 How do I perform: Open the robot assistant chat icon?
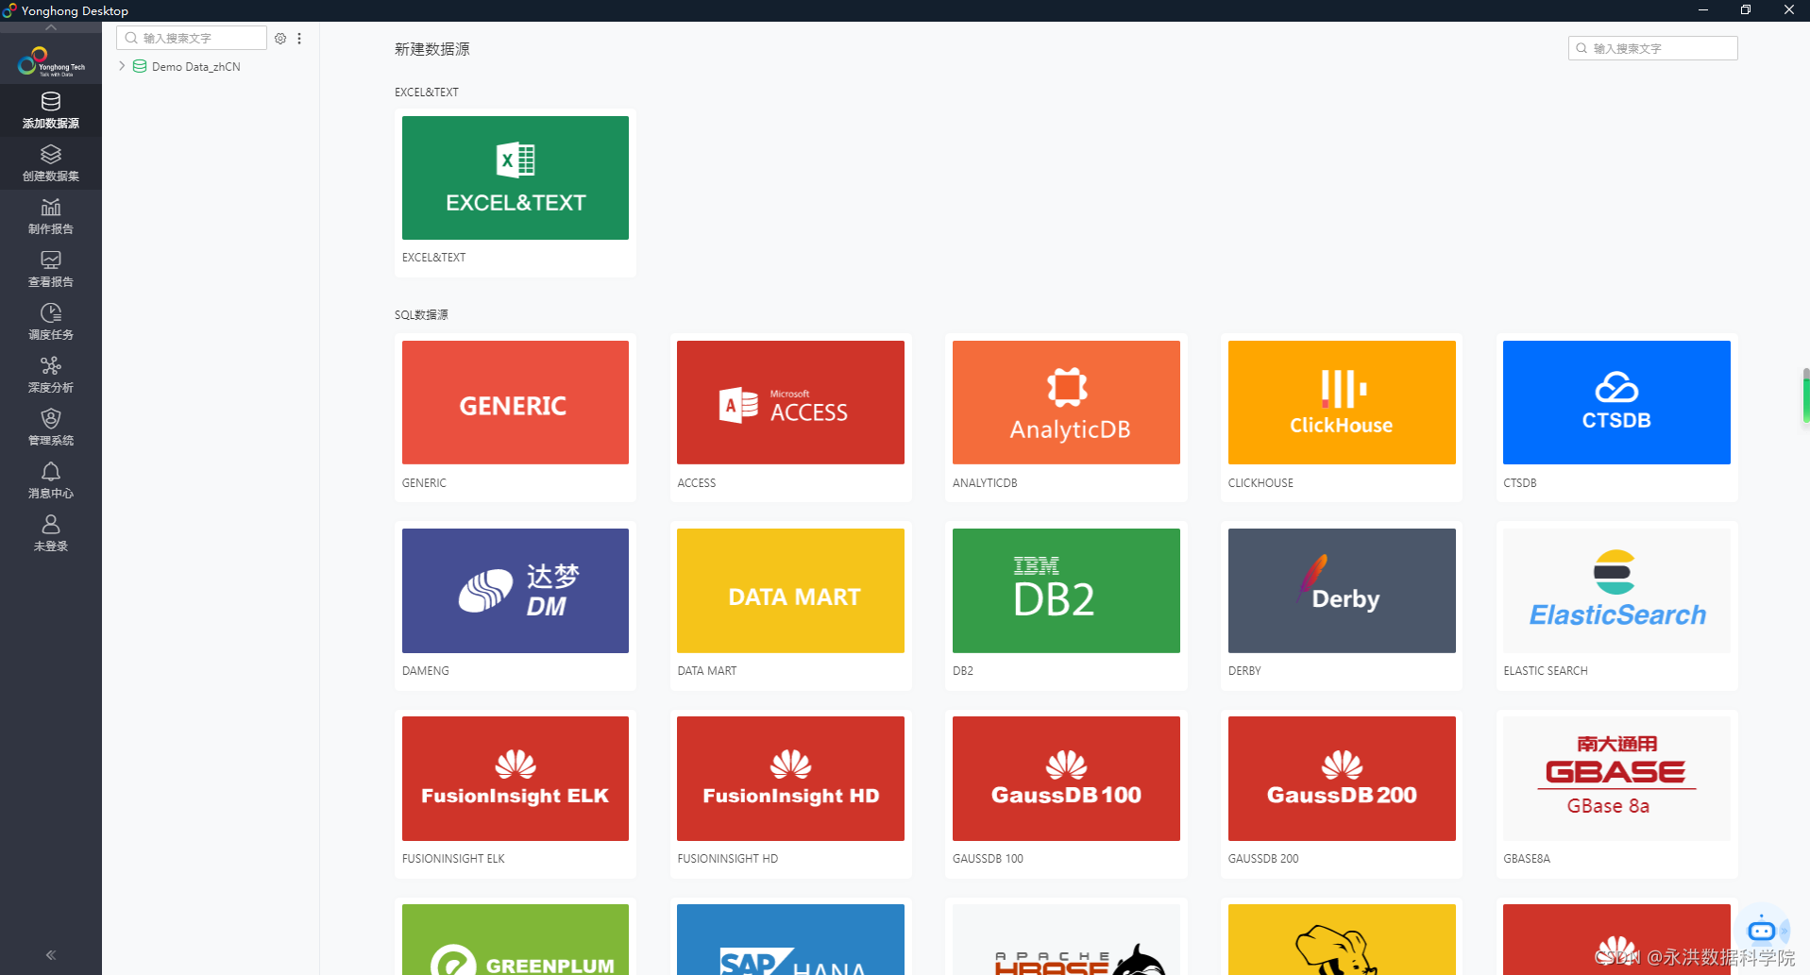[x=1763, y=931]
